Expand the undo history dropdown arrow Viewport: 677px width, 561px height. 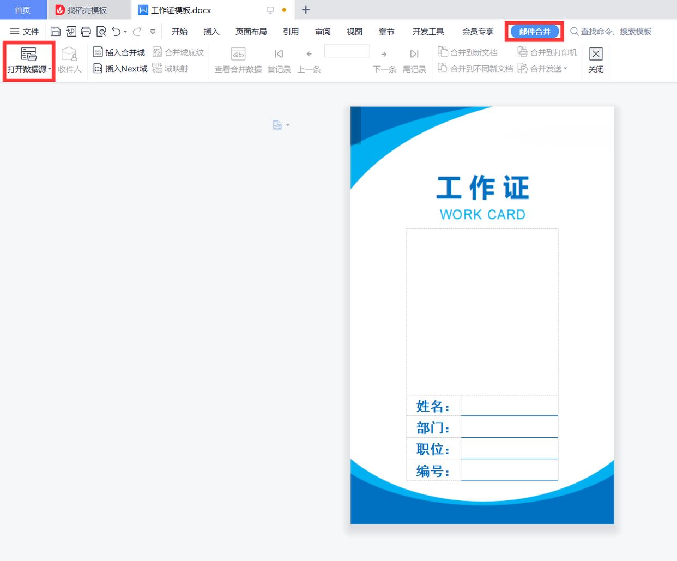click(x=125, y=32)
